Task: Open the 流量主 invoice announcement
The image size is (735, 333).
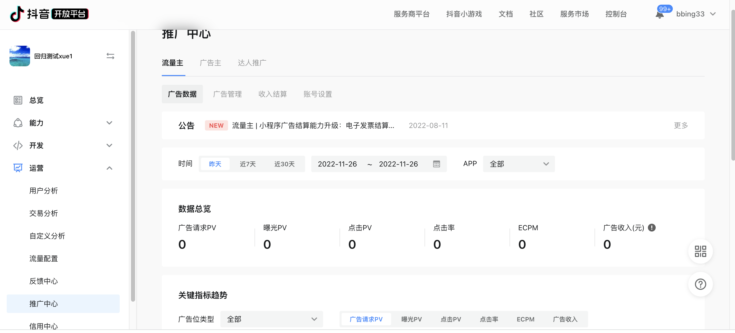Action: (x=313, y=125)
